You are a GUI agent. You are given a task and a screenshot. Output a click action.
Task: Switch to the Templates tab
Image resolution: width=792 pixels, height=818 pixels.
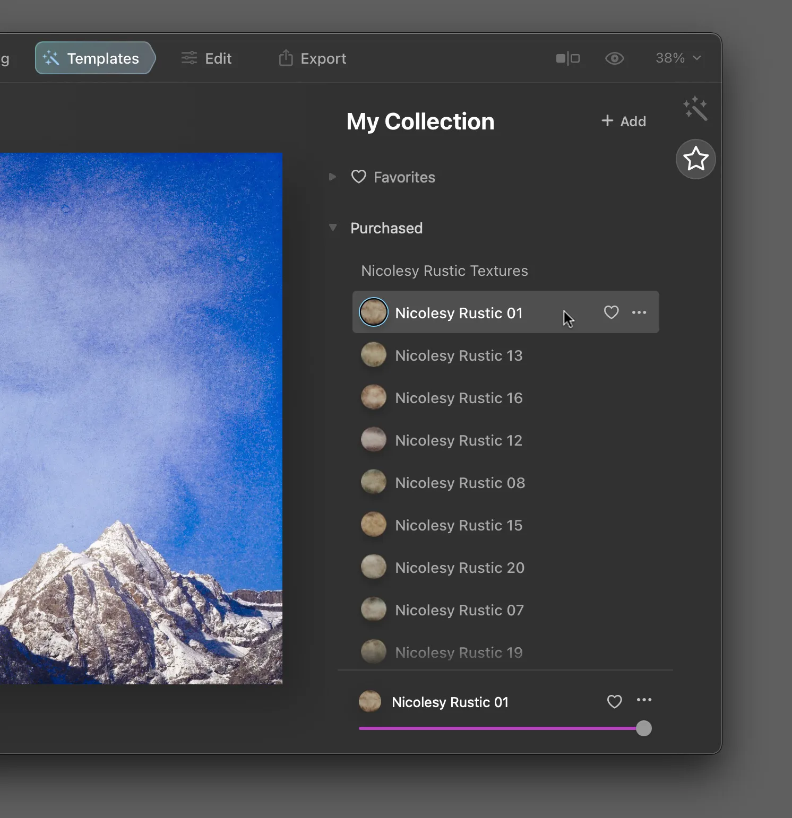[94, 58]
